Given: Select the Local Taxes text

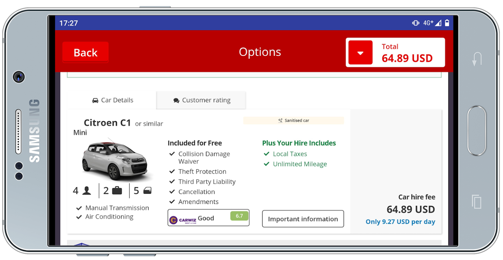Looking at the screenshot, I should pos(290,154).
